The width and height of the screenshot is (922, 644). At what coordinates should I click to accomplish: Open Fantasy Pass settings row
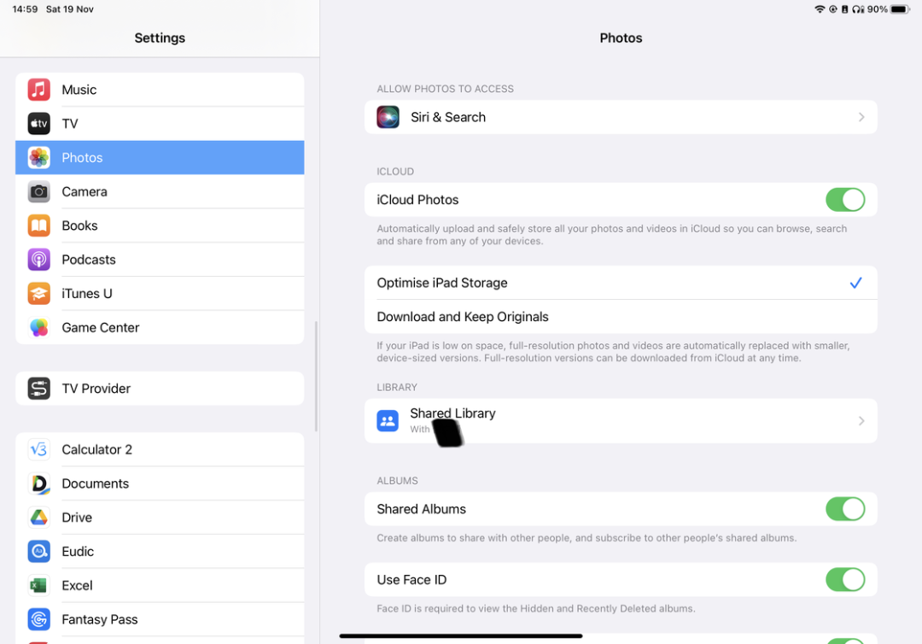(160, 619)
